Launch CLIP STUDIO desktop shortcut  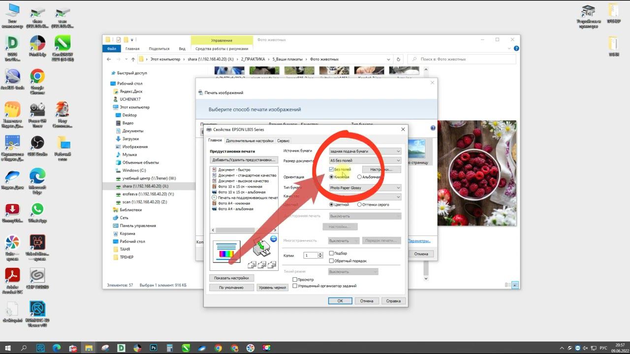pos(37,278)
